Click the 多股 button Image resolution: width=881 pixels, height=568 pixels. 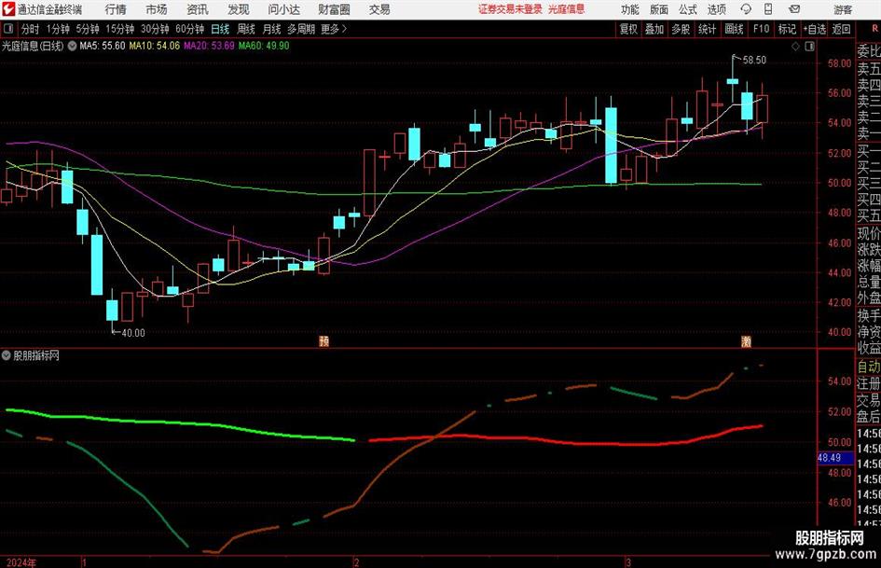tap(681, 29)
